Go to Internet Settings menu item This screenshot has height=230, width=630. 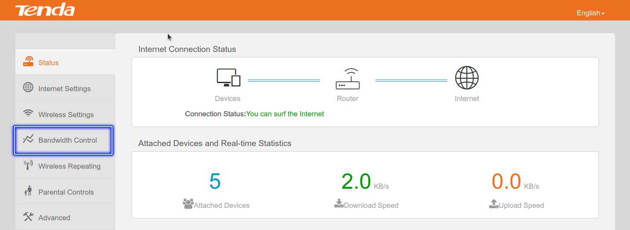click(x=65, y=88)
